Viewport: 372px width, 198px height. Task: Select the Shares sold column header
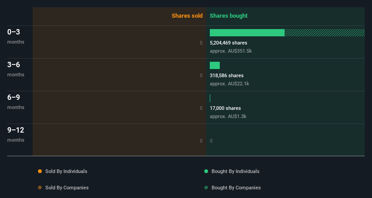(187, 16)
